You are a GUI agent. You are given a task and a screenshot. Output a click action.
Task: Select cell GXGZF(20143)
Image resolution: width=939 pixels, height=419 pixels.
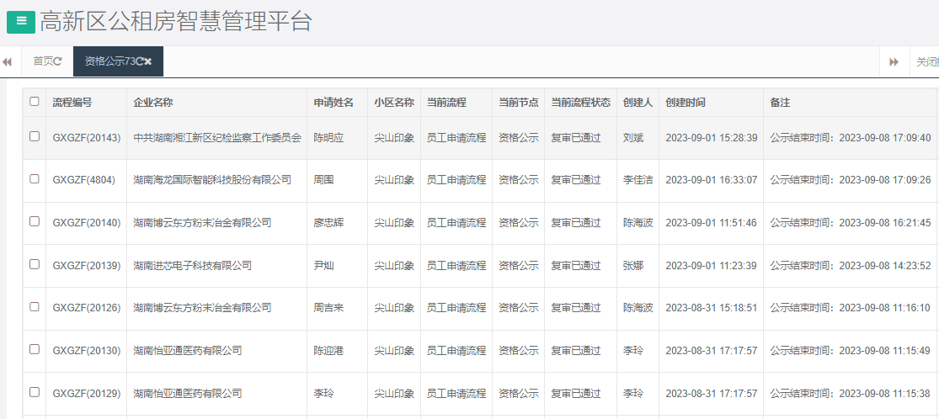tap(87, 138)
